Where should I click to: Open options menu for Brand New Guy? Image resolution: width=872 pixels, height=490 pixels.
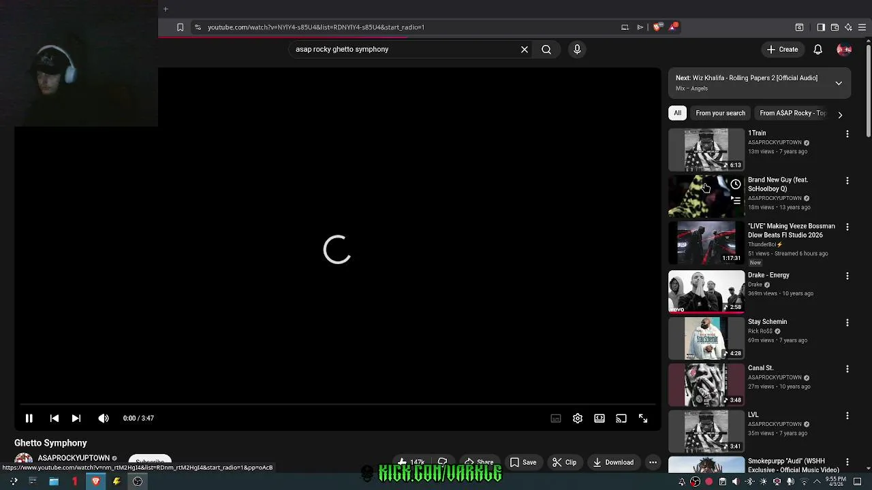click(x=847, y=181)
